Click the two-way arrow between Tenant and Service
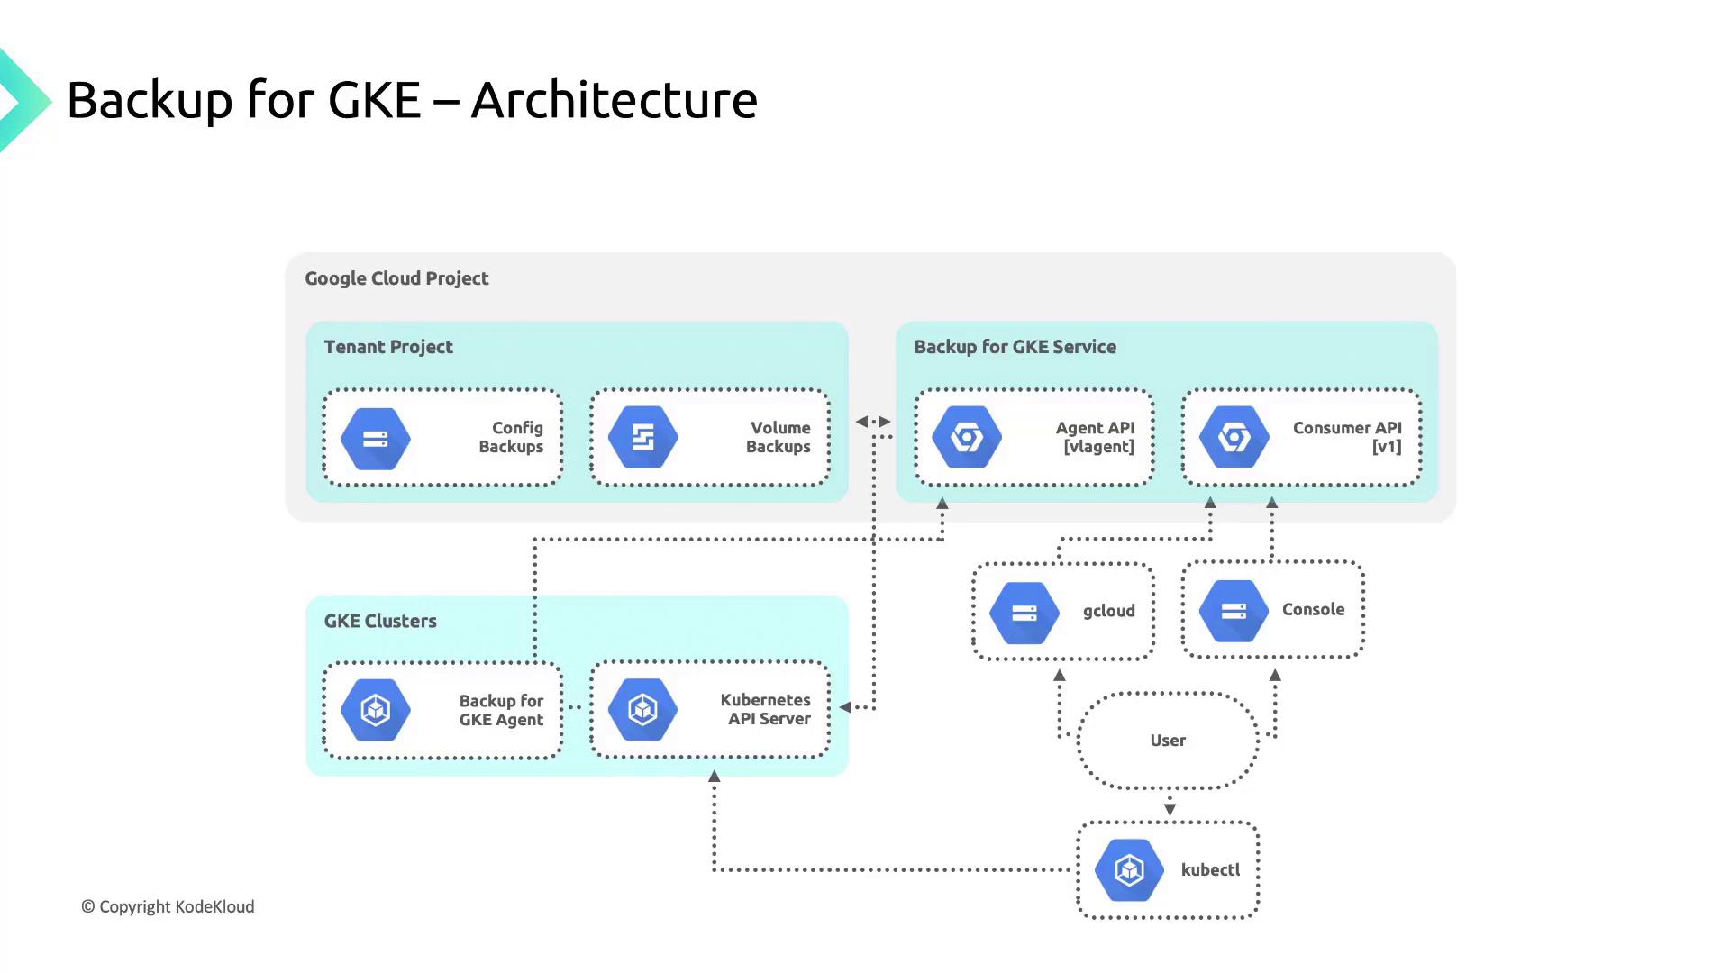Screen dimensions: 1730x973 [x=873, y=422]
